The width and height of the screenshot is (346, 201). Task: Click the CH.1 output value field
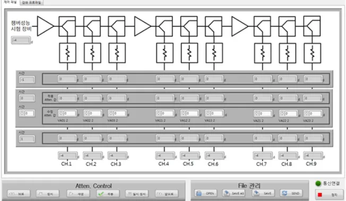pyautogui.click(x=68, y=156)
